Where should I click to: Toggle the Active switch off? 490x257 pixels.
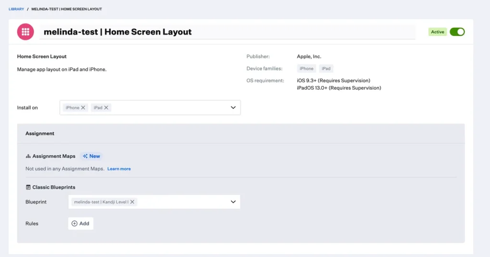[457, 32]
